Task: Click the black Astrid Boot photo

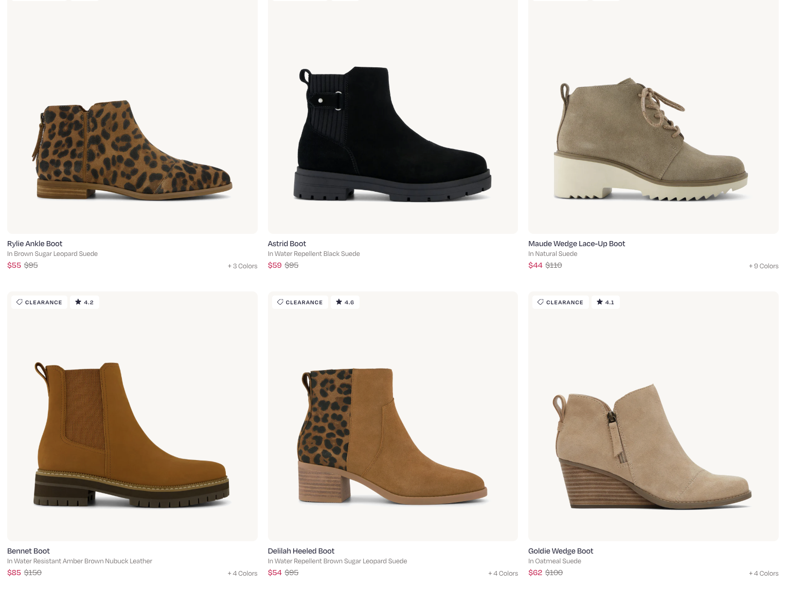Action: [x=392, y=134]
